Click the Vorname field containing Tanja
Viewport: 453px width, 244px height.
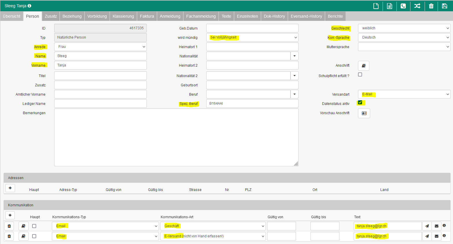tap(101, 65)
